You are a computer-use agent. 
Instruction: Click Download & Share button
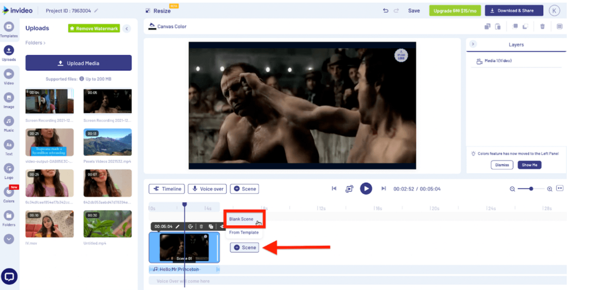pos(514,11)
